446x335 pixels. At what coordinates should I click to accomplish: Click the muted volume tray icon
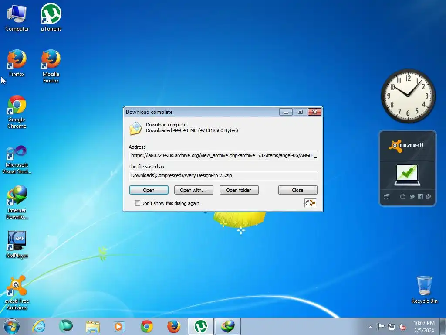pos(402,327)
